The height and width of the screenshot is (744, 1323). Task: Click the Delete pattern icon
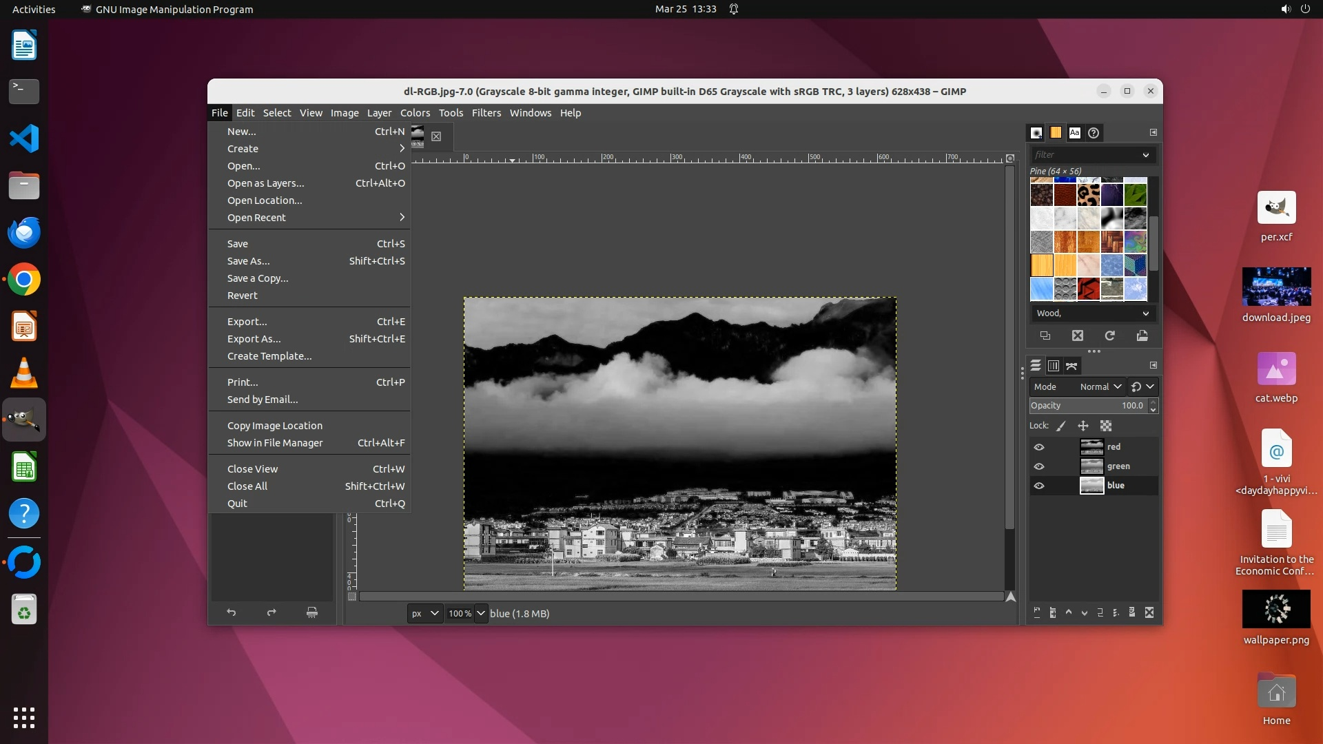point(1078,335)
